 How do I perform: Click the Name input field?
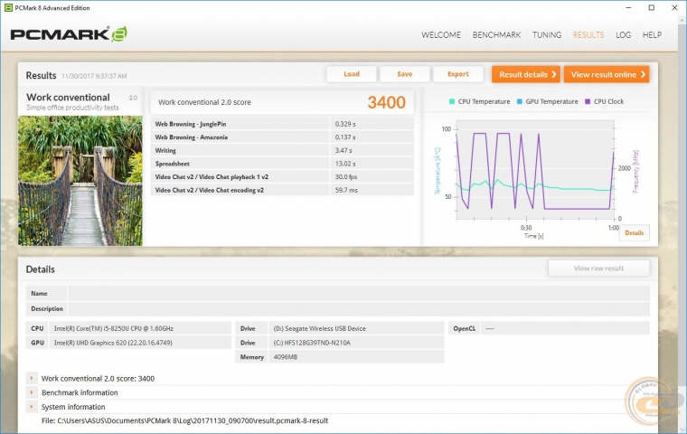pyautogui.click(x=358, y=294)
